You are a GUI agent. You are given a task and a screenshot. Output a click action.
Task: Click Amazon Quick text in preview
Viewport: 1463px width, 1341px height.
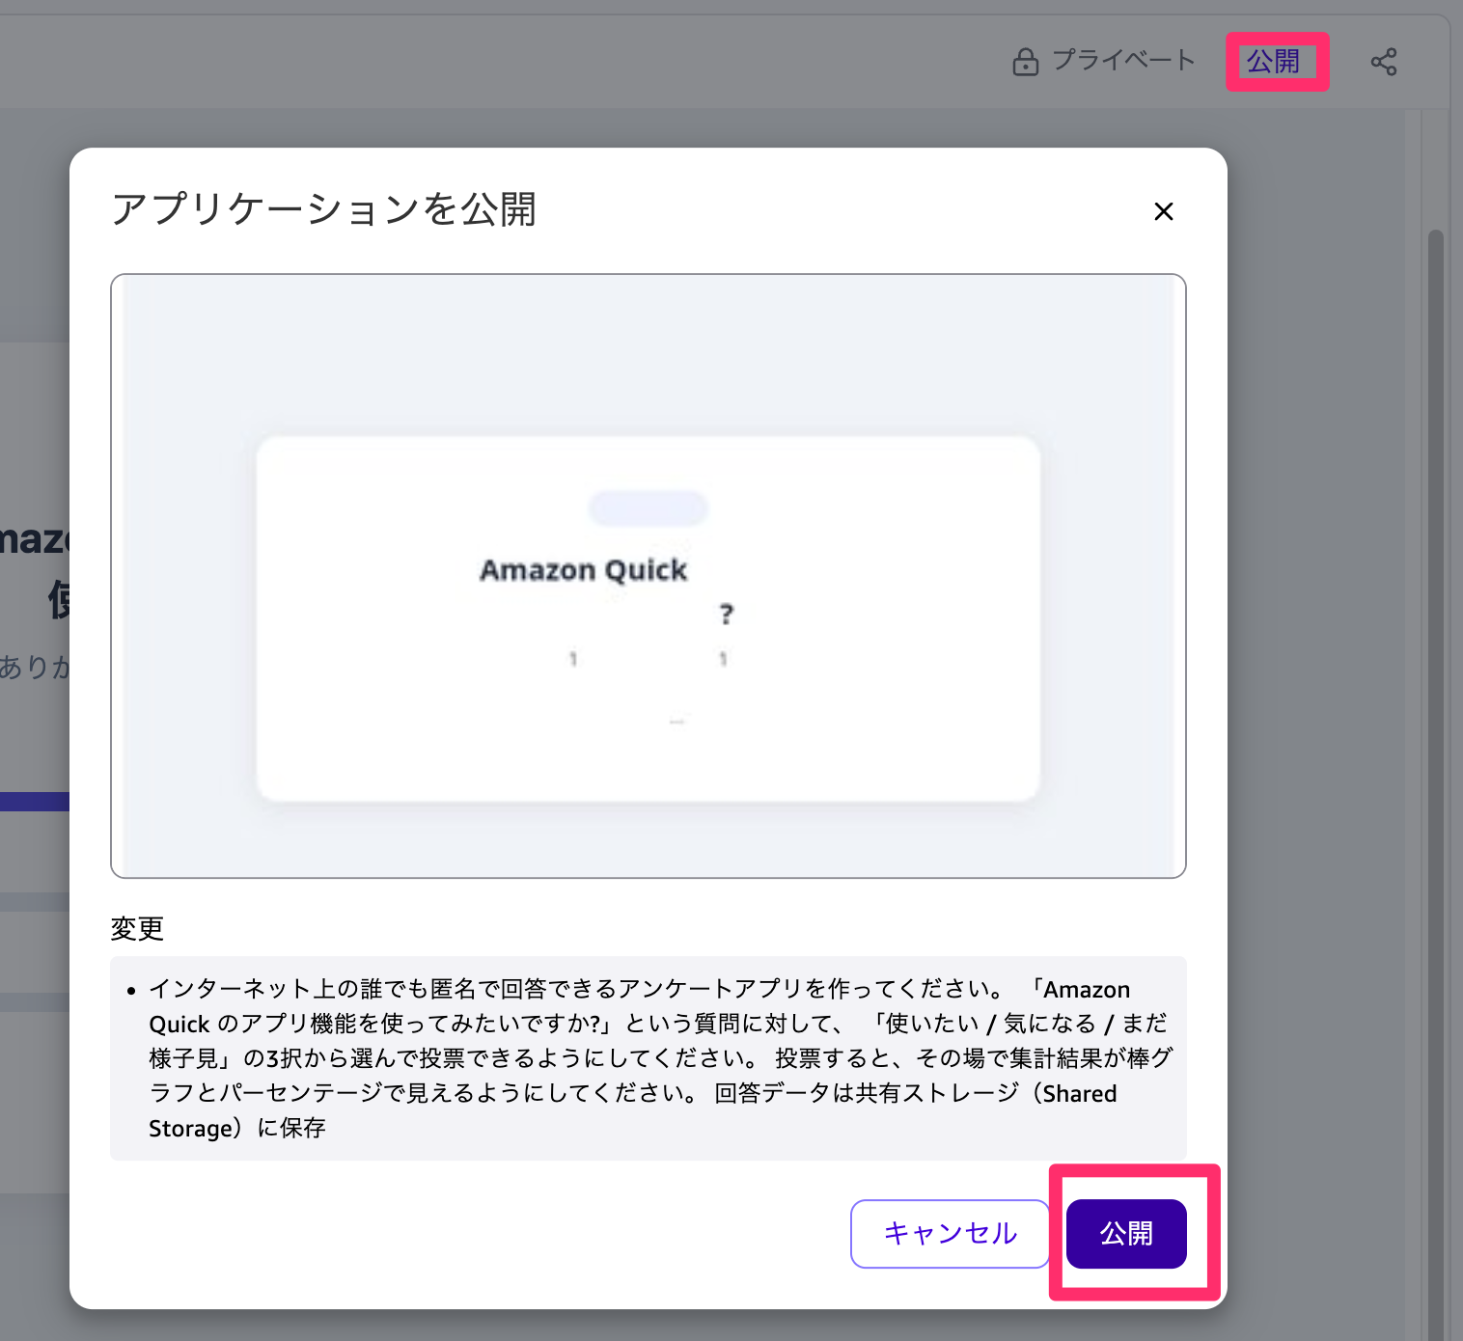coord(584,570)
